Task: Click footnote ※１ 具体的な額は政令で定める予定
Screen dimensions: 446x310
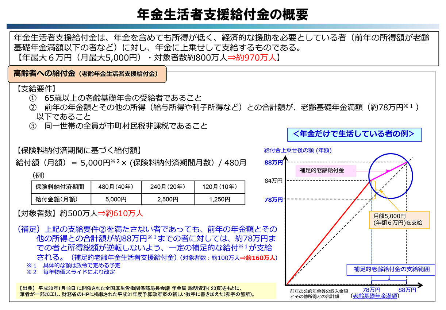Action: point(73,265)
